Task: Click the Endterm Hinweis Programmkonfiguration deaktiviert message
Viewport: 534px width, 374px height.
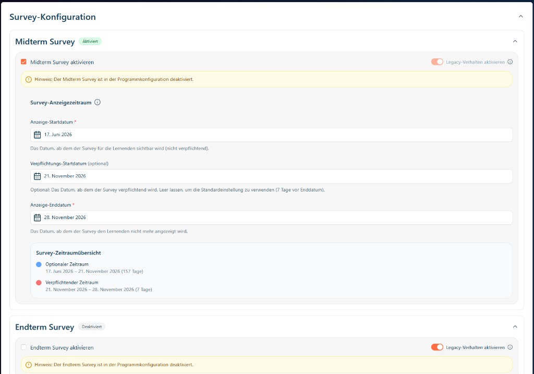Action: pyautogui.click(x=114, y=365)
